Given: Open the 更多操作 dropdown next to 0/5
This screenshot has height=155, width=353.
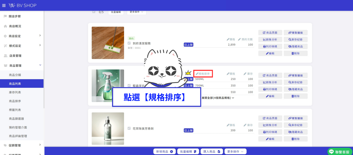Looking at the screenshot, I should point(136,12).
